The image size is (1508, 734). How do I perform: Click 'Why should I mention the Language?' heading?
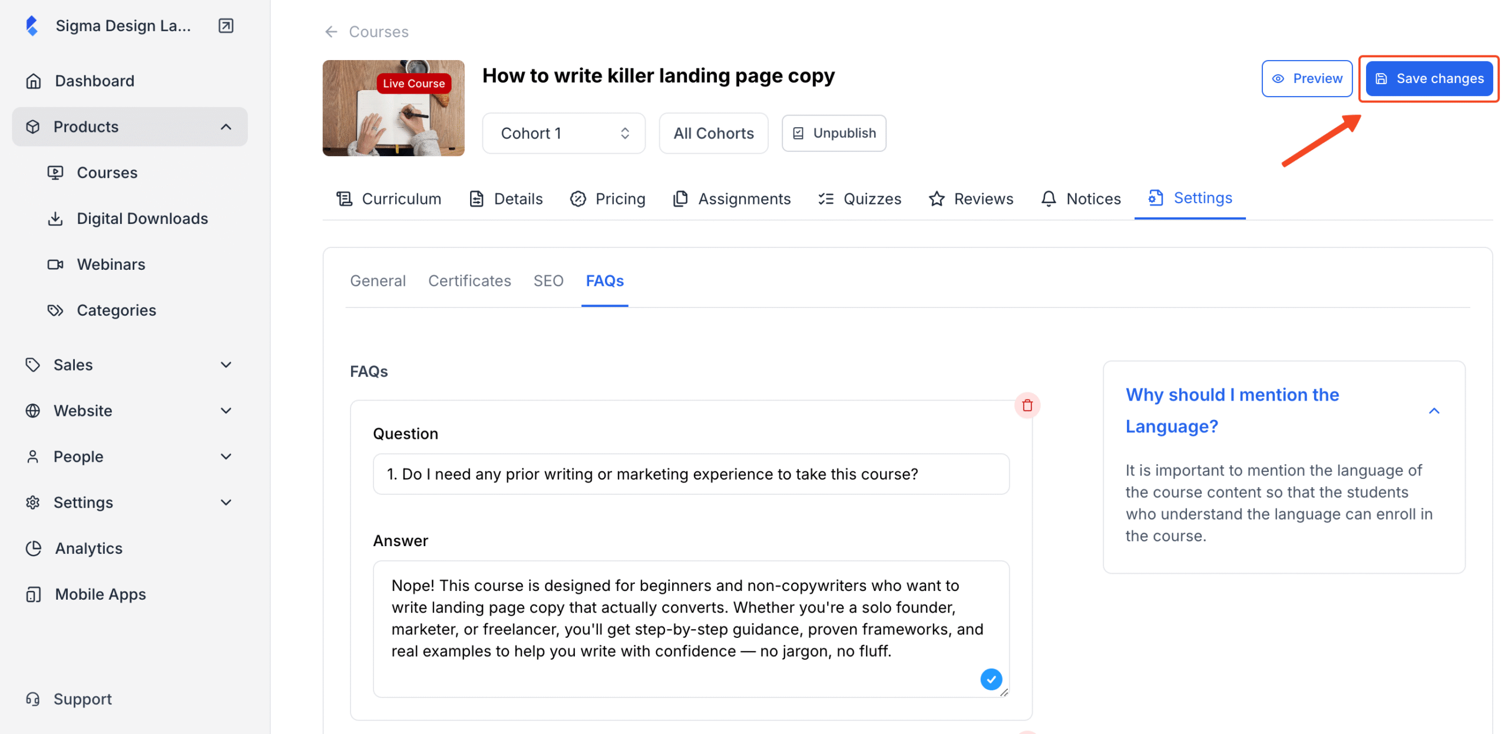click(1232, 411)
